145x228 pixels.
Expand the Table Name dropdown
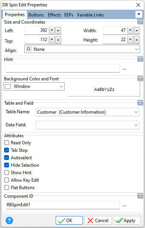(x=87, y=112)
